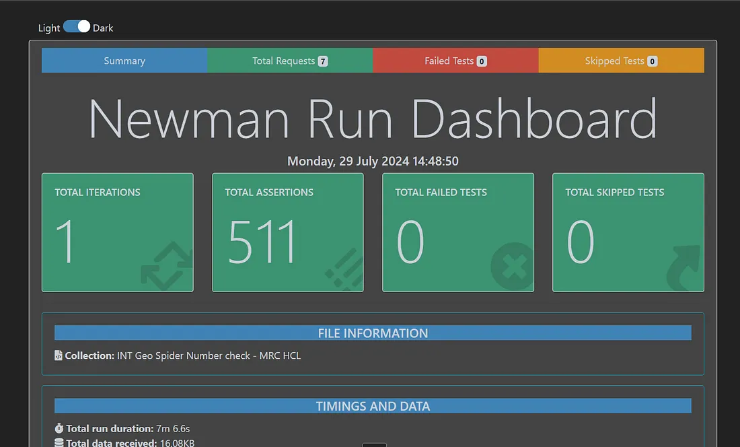The height and width of the screenshot is (447, 740).
Task: Select the Skipped Tests tab
Action: click(621, 61)
